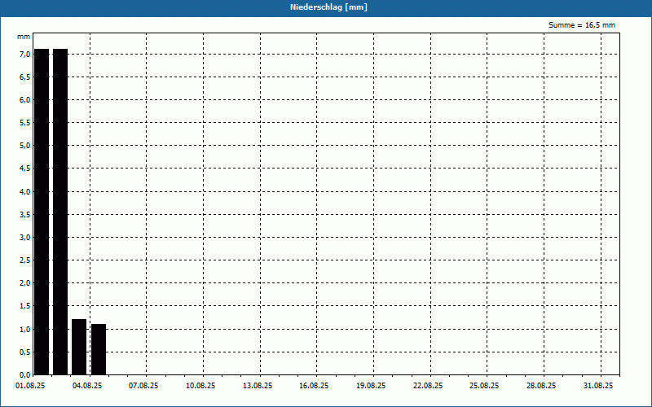Click the Summe = 16,5 mm label
This screenshot has height=407, width=652.
pos(581,25)
